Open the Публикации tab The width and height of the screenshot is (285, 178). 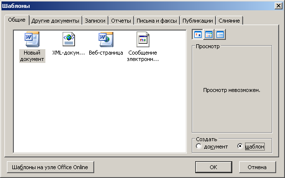click(198, 21)
